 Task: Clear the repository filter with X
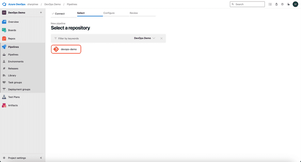(161, 38)
